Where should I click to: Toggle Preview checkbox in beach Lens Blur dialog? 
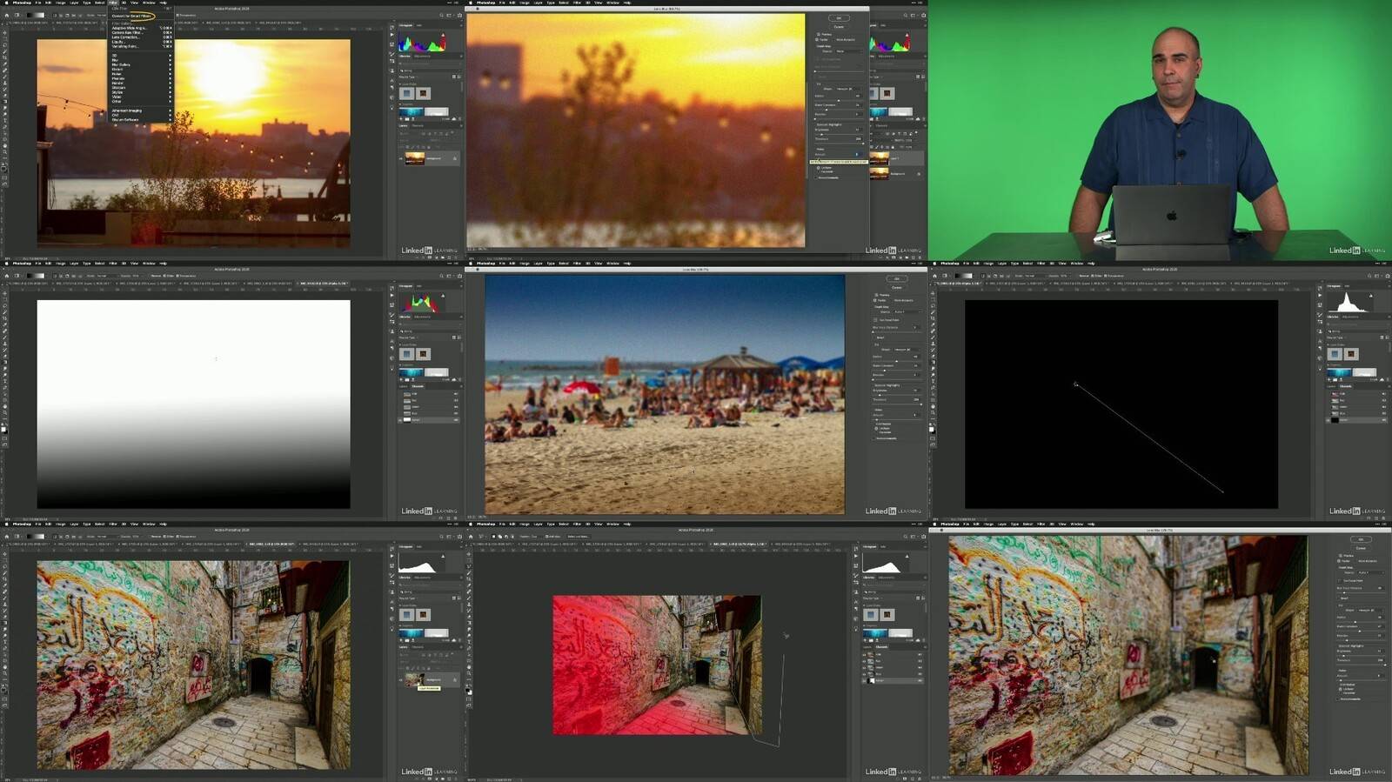tap(875, 295)
